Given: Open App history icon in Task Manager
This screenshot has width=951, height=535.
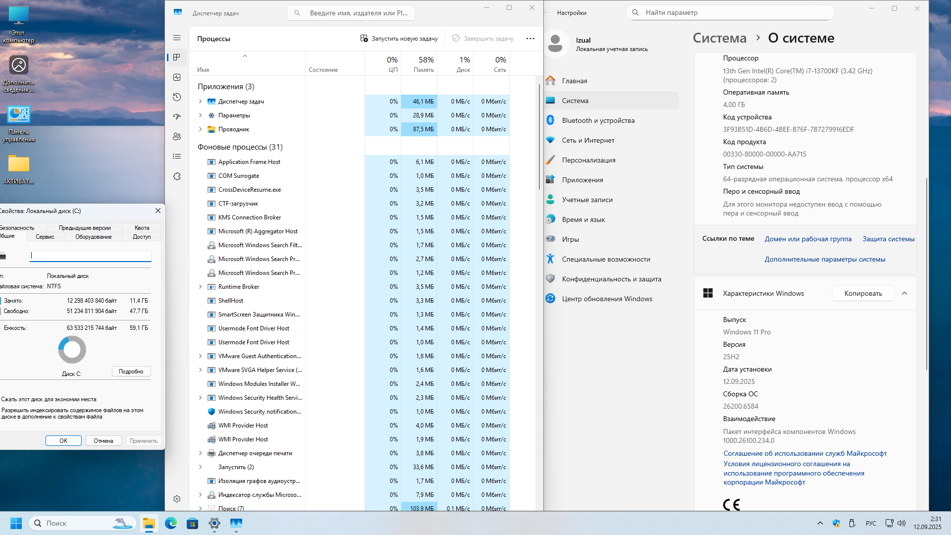Looking at the screenshot, I should pos(177,97).
